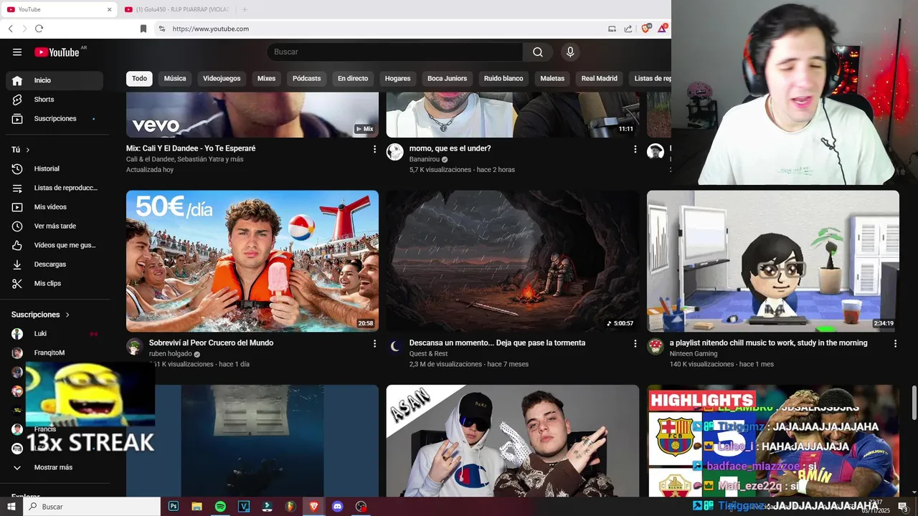Select the Pódcasts filter chip
The width and height of the screenshot is (918, 516).
pyautogui.click(x=307, y=79)
